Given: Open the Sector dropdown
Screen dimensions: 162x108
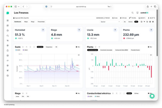Looking at the screenshot, I should [110, 22].
